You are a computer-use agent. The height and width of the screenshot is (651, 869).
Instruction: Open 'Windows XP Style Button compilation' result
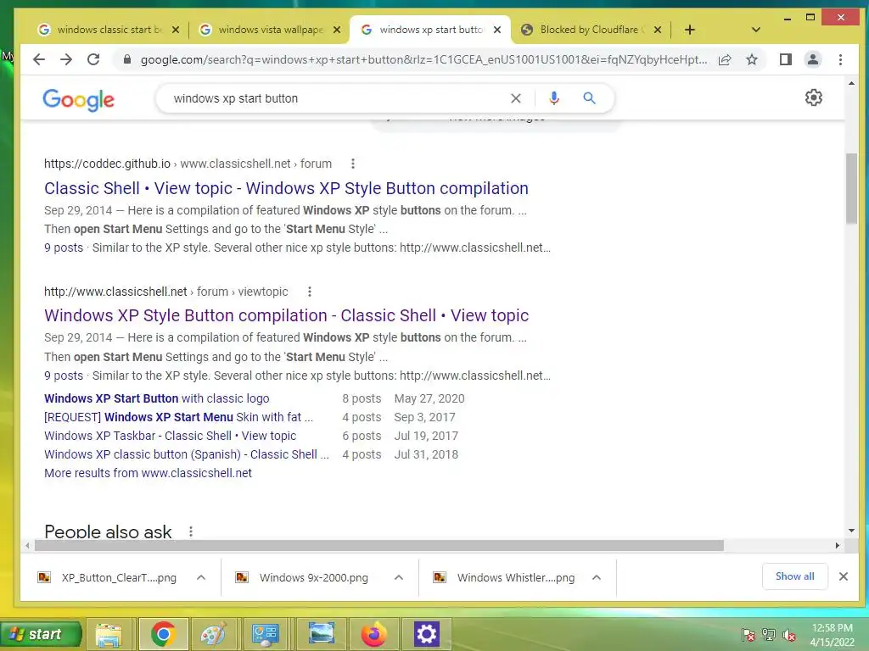click(286, 315)
